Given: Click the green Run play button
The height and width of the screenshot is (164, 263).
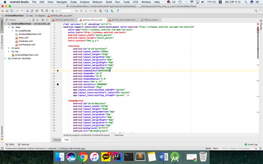Looking at the screenshot, I should click(77, 11).
